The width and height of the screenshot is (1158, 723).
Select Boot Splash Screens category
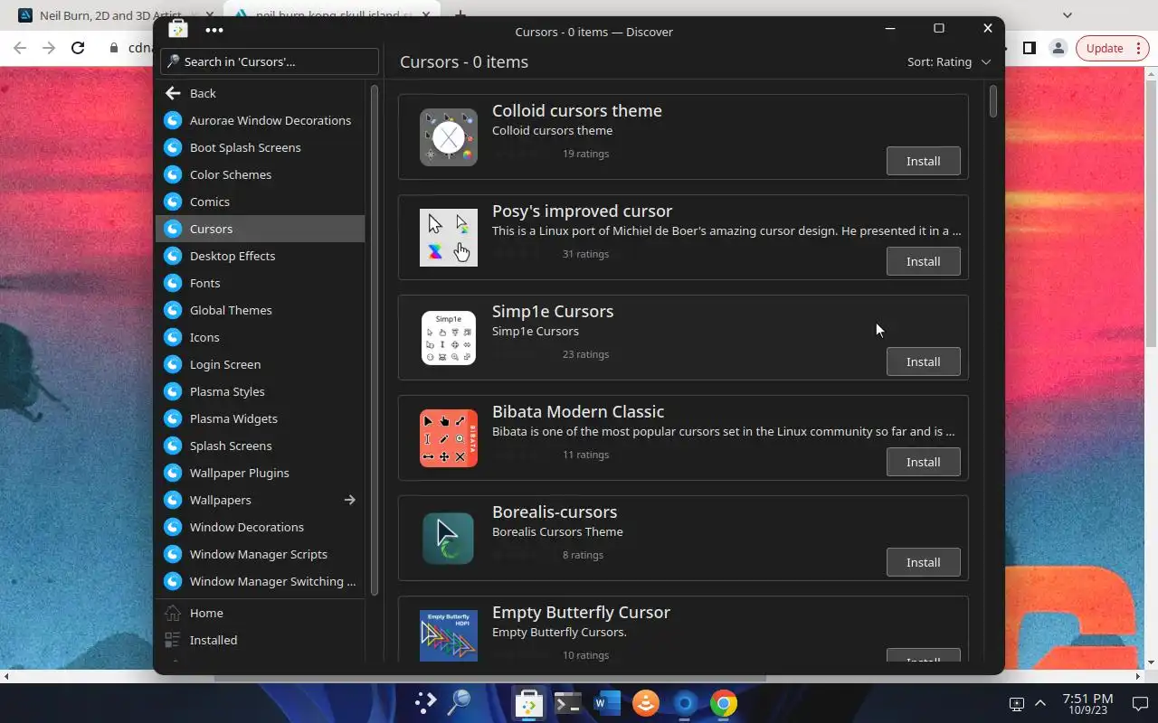click(x=261, y=147)
